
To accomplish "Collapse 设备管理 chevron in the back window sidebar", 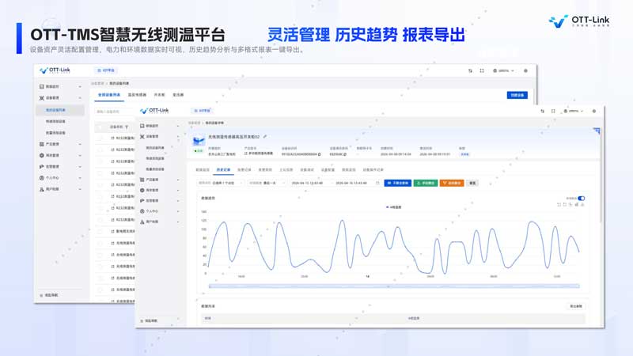I will (x=80, y=98).
